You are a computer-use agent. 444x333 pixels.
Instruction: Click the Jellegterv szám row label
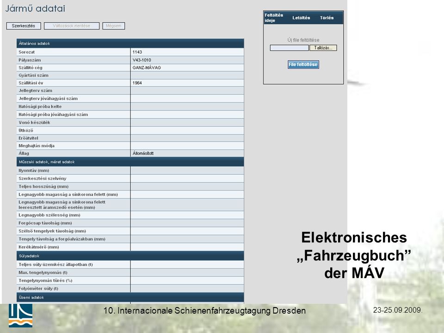[x=36, y=91]
